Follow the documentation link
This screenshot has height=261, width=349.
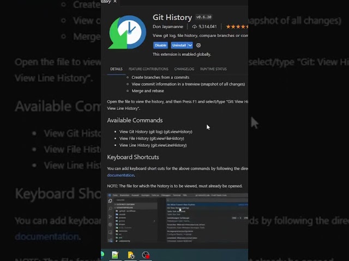[x=121, y=175]
